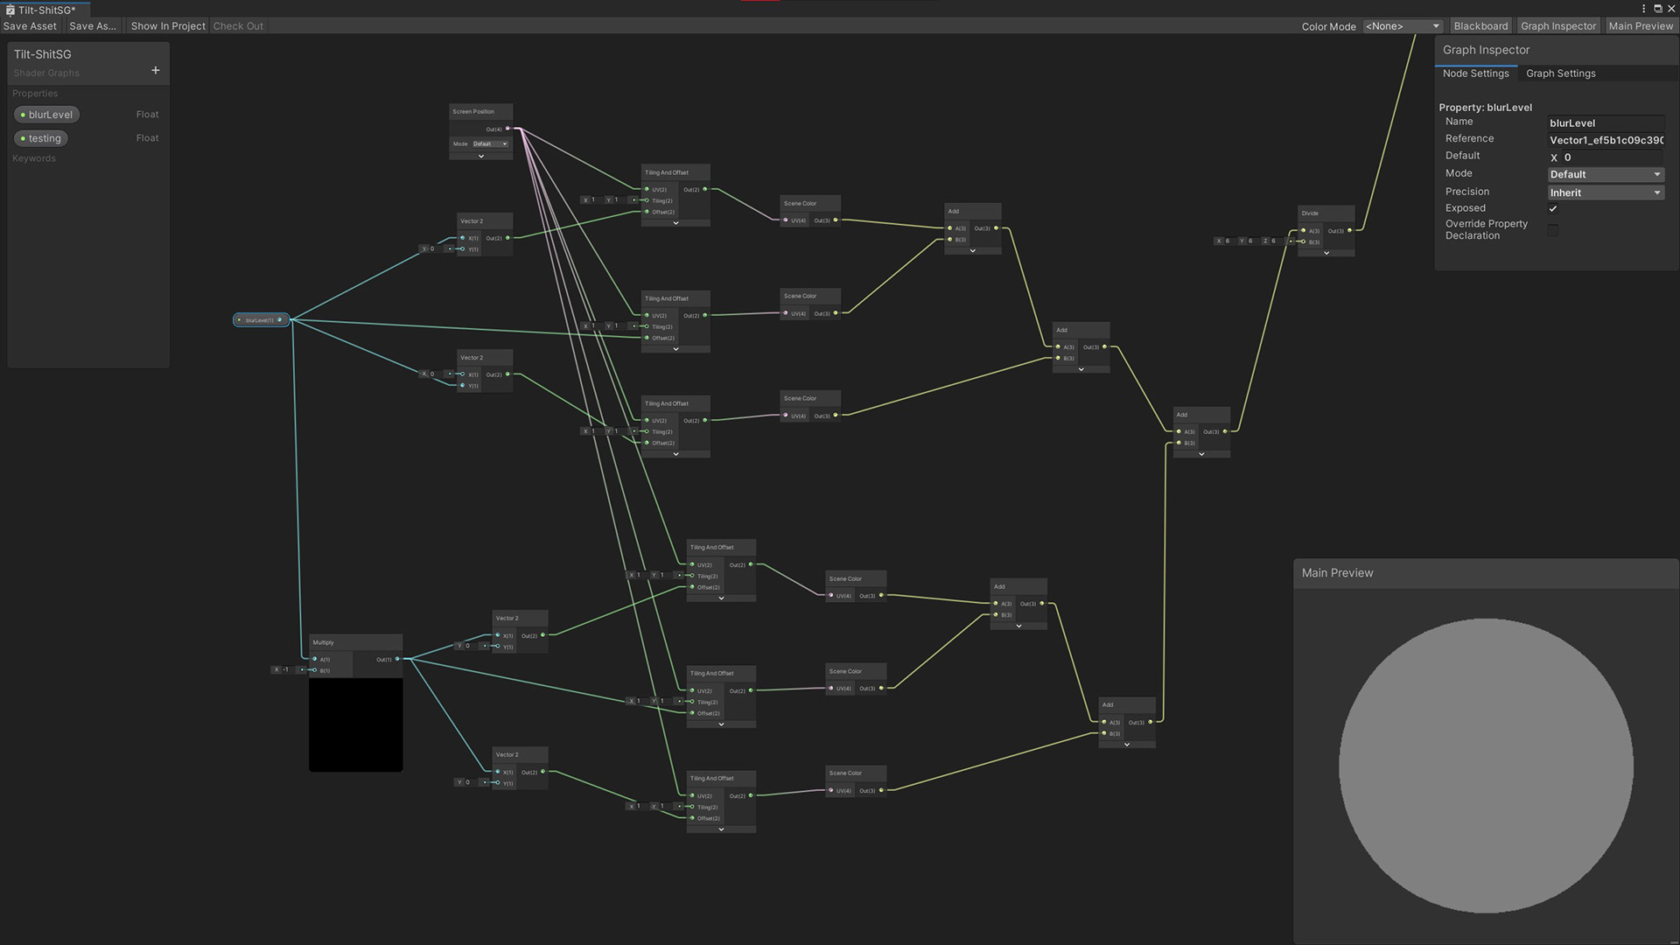Open Screen Position node Mode dropdown
This screenshot has width=1680, height=945.
point(491,143)
